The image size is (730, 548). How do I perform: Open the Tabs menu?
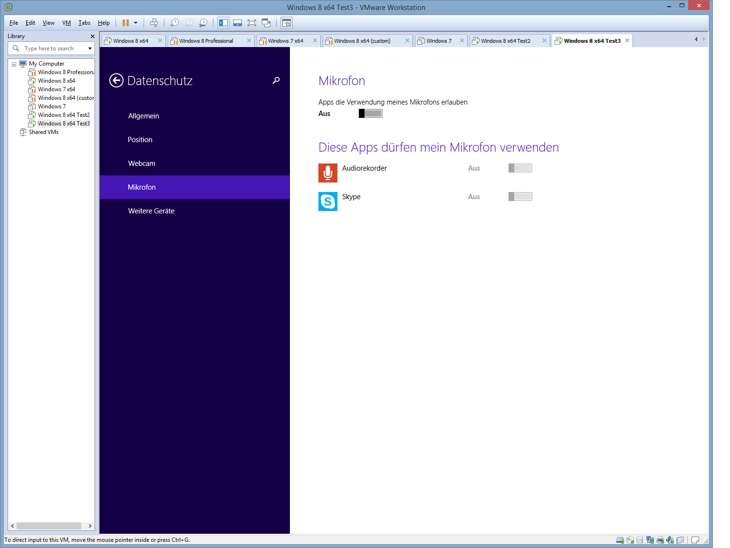[84, 23]
